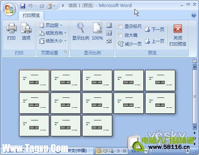Image resolution: width=199 pixels, height=155 pixels.
Task: Select the top row's last page thumbnail
Action: pos(160,81)
